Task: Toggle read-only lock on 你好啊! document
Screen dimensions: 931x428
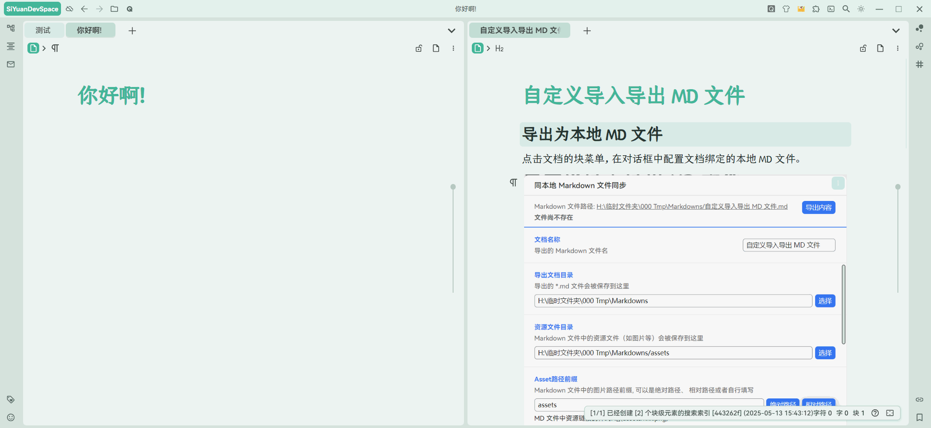Action: click(419, 48)
